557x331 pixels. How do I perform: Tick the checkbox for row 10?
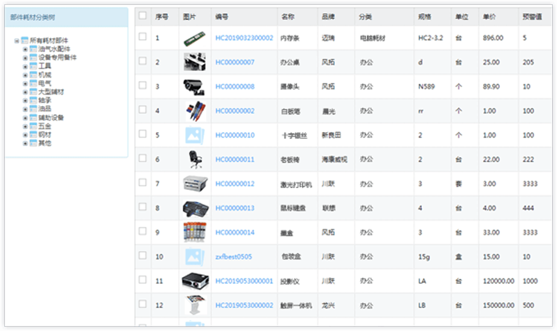[x=143, y=256]
